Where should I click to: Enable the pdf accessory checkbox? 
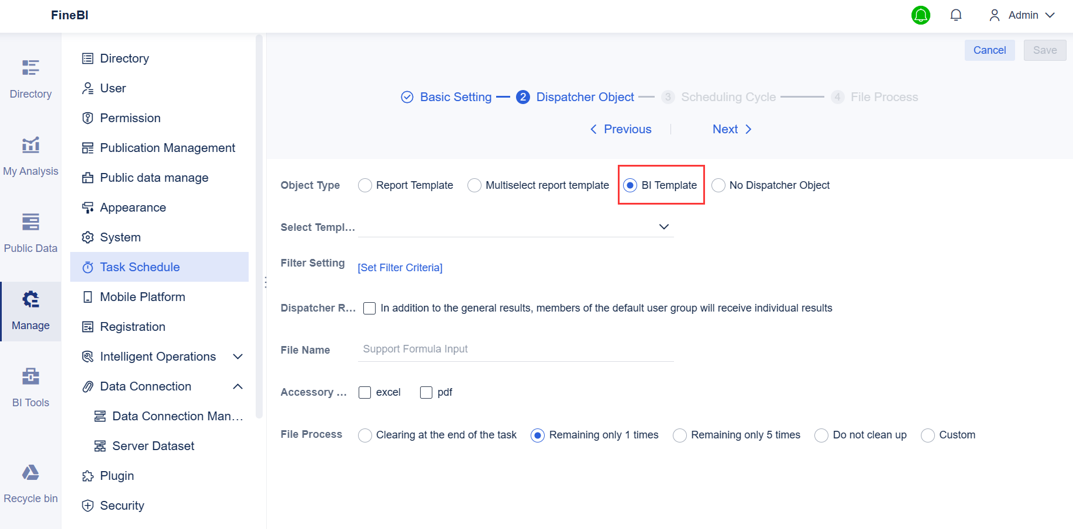(x=425, y=392)
